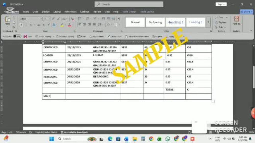Center the text alignment
The width and height of the screenshot is (255, 143).
(x=85, y=25)
